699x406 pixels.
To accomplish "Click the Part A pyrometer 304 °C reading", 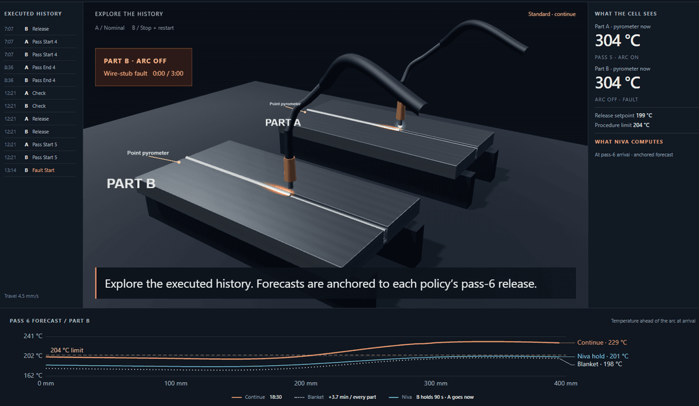I will point(617,41).
